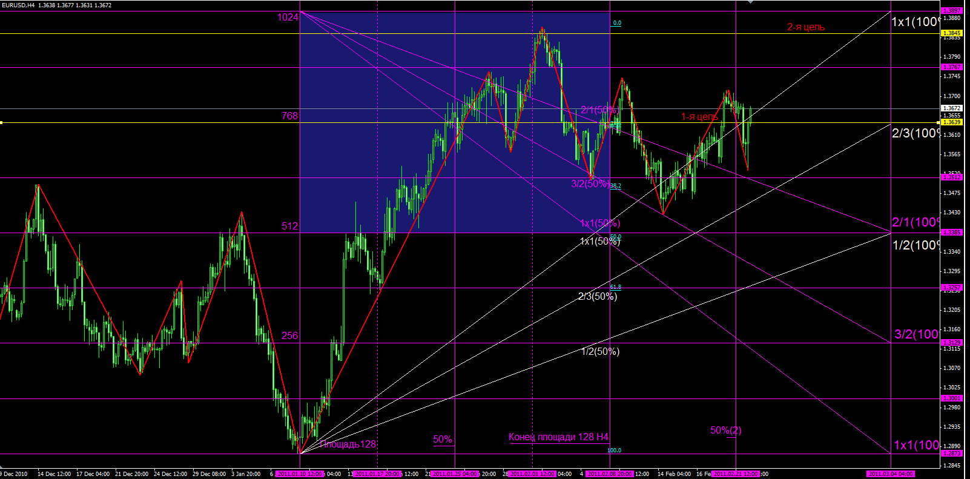The image size is (970, 479).
Task: Click the 'Конец площади 128 H4' label
Action: (x=558, y=437)
